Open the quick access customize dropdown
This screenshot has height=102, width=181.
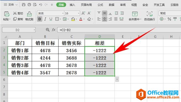tap(52, 5)
